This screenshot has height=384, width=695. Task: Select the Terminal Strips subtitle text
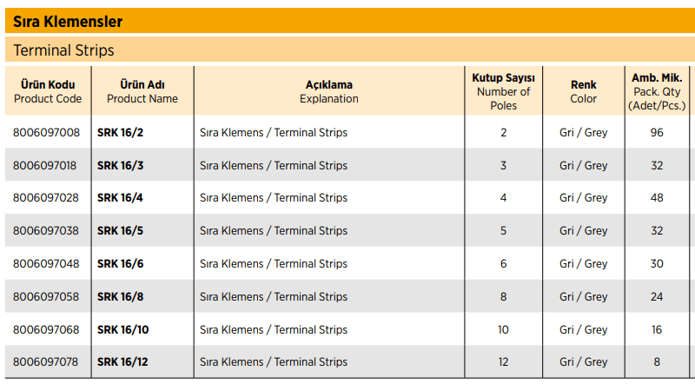[64, 50]
